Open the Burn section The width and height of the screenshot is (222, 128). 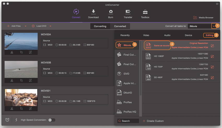tap(111, 14)
